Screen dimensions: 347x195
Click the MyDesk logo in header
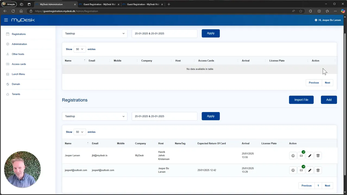click(x=23, y=20)
